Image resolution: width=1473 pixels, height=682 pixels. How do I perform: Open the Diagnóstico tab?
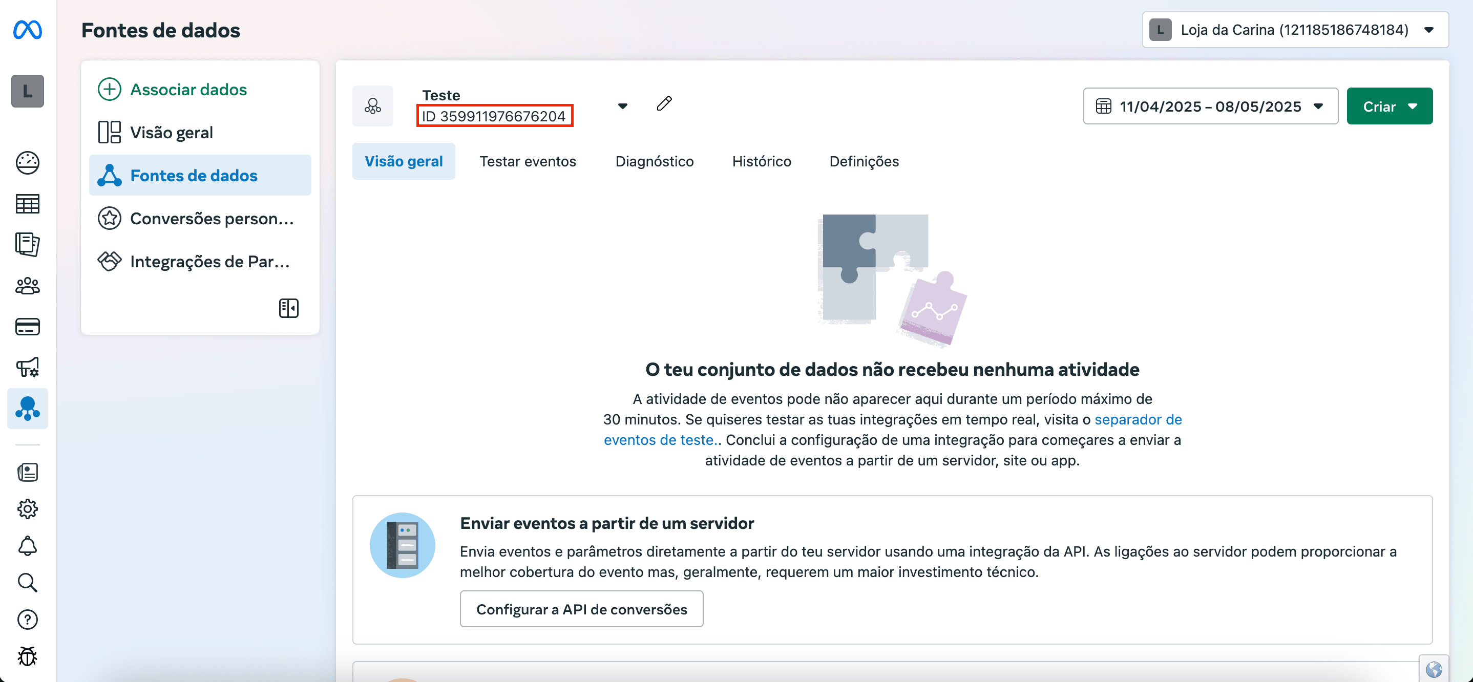[654, 161]
